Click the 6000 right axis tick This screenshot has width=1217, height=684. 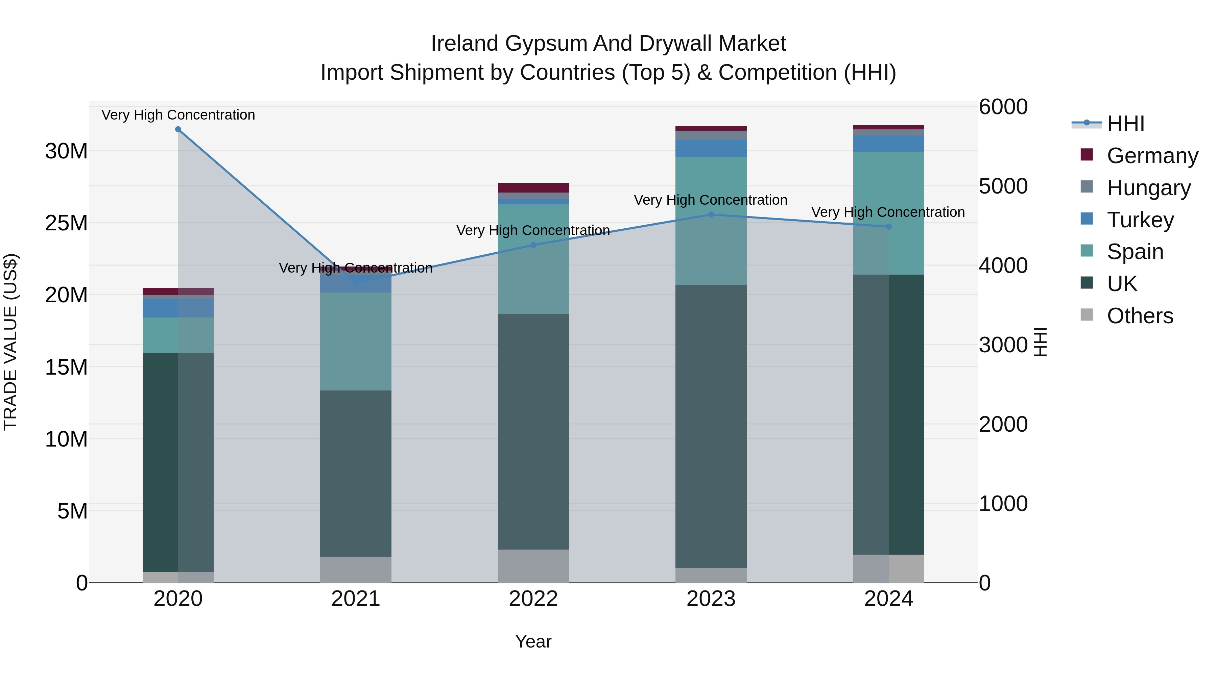pos(1003,107)
